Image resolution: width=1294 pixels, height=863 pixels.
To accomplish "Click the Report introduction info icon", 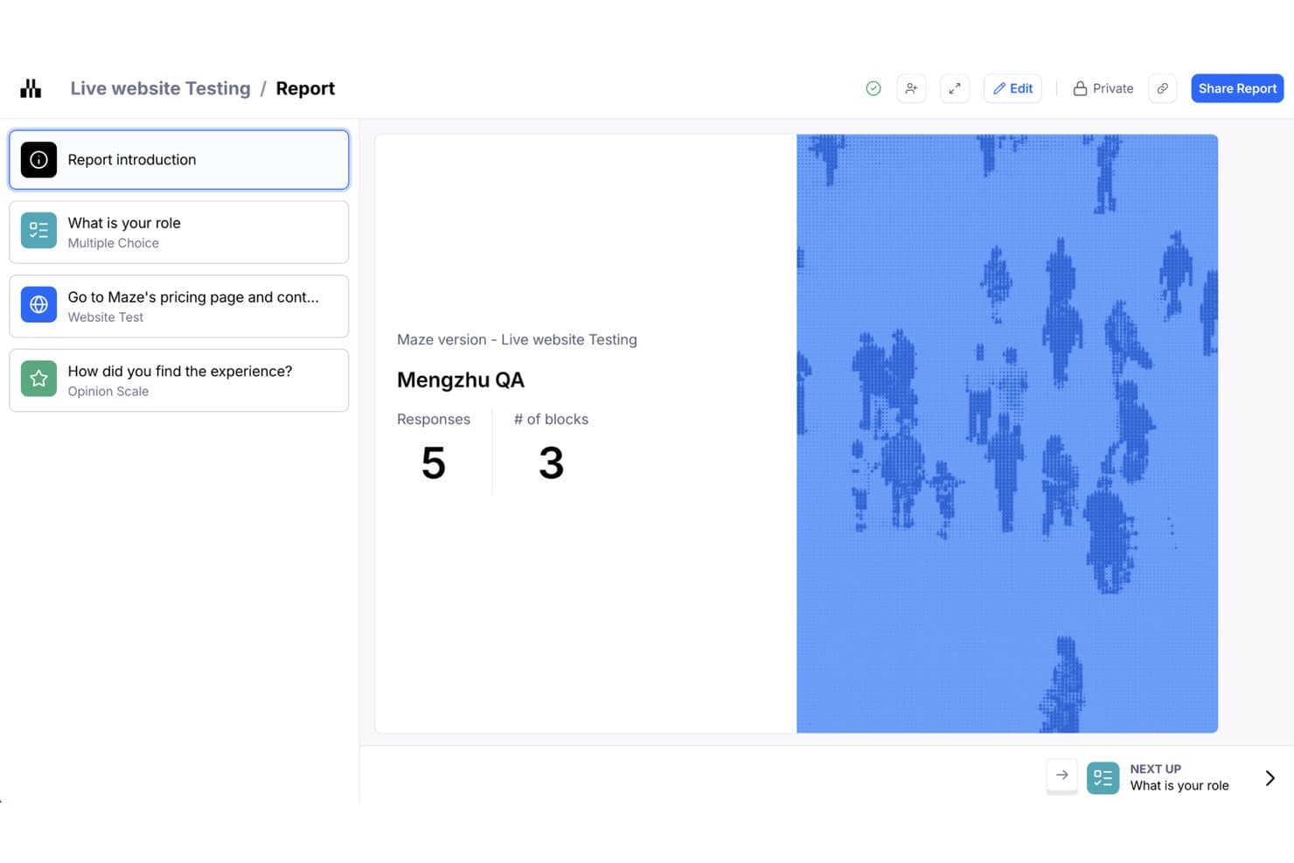I will click(38, 160).
